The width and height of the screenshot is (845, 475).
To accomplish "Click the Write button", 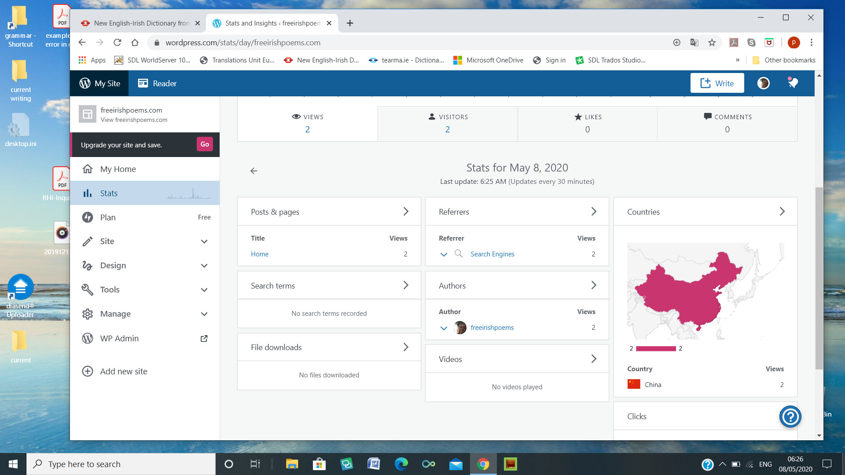I will pyautogui.click(x=717, y=83).
